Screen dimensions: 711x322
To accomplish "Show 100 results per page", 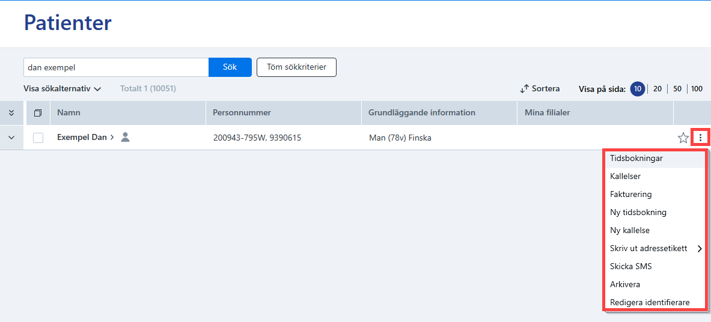I will click(x=697, y=89).
